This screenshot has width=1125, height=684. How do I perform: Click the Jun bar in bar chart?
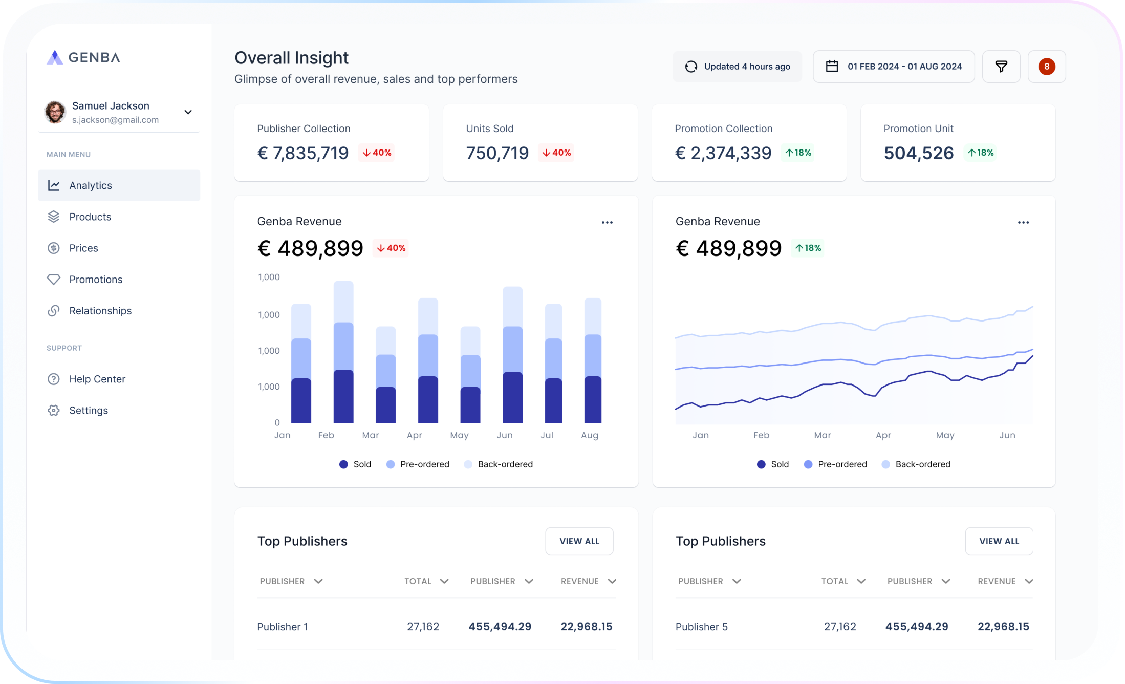coord(512,355)
